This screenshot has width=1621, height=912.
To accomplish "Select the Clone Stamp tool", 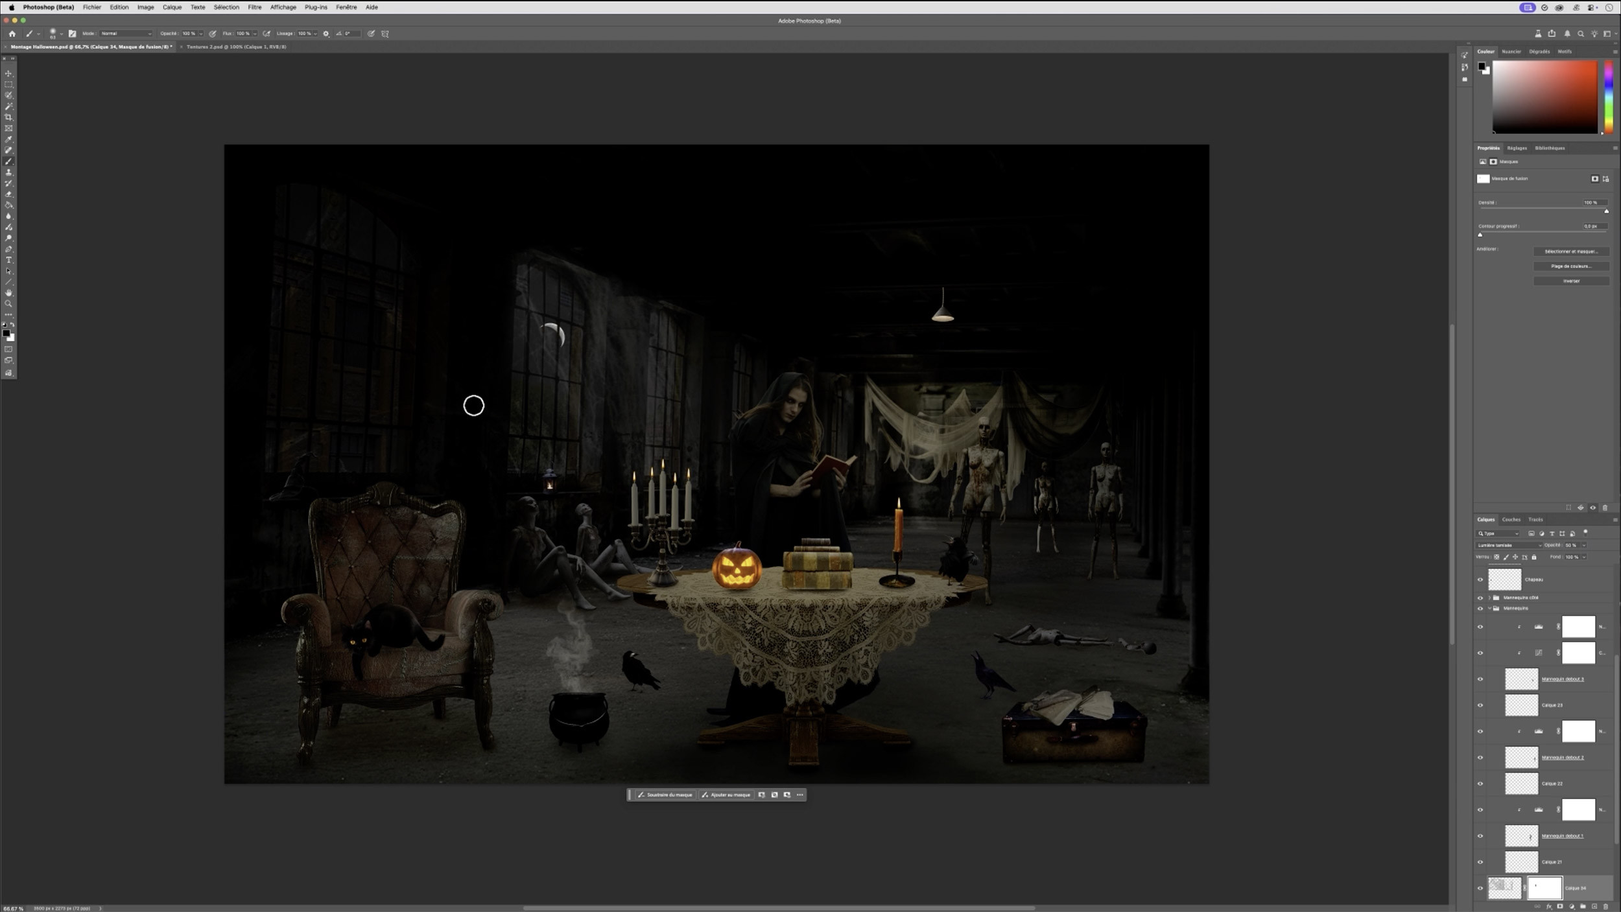I will click(8, 172).
